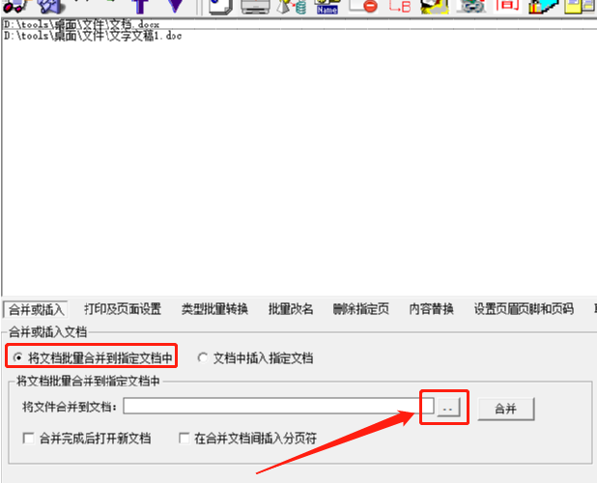The image size is (597, 483).
Task: Click the red letter B toolbar icon
Action: point(400,6)
